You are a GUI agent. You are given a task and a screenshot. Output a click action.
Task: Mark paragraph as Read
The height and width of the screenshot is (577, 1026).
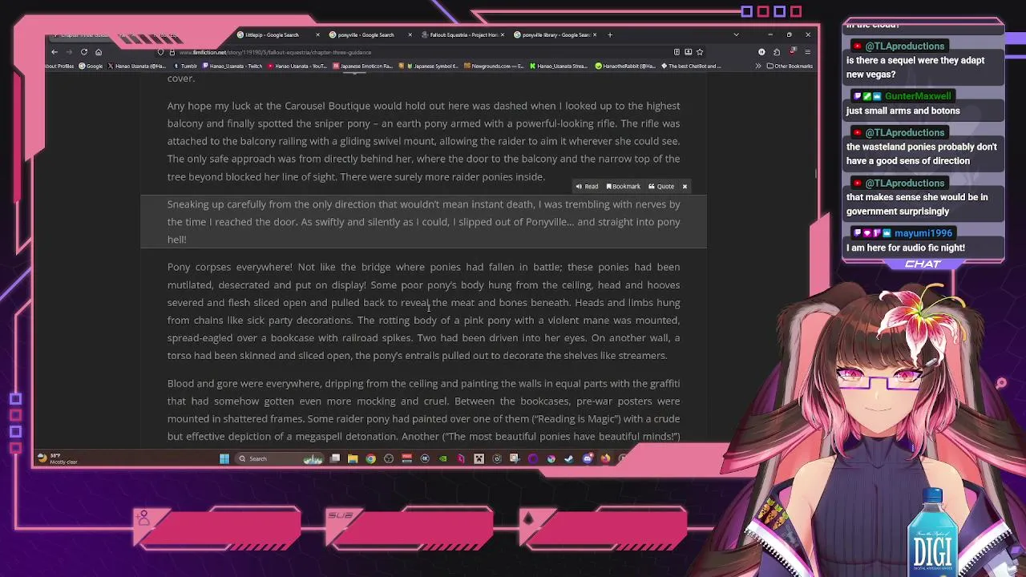pos(587,186)
